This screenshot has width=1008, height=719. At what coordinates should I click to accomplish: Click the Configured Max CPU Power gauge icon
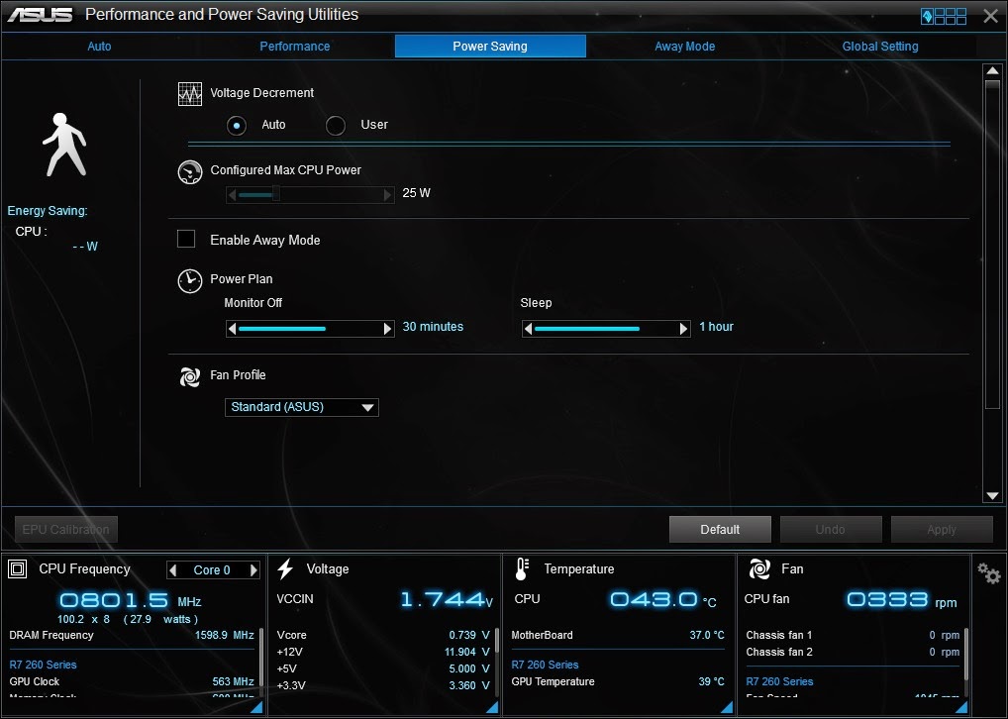[190, 172]
